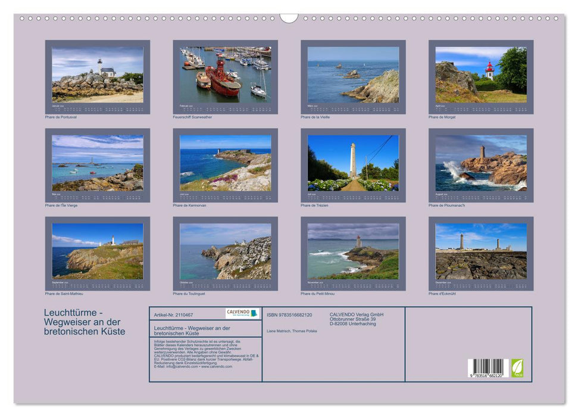Select the Phare du Toulinguet photo
Screen dimensions: 578x417
click(x=225, y=251)
